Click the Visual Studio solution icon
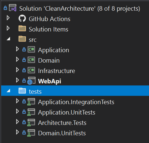149x143 pixels. (x=12, y=8)
